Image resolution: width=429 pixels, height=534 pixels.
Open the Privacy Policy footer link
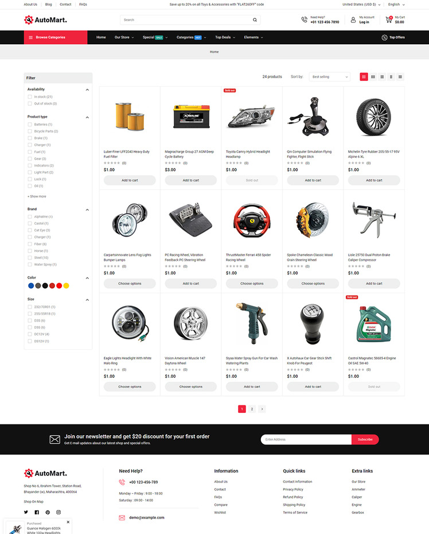click(x=293, y=489)
